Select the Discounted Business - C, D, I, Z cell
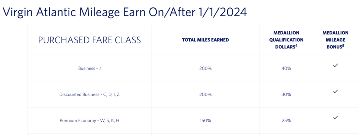 (89, 94)
